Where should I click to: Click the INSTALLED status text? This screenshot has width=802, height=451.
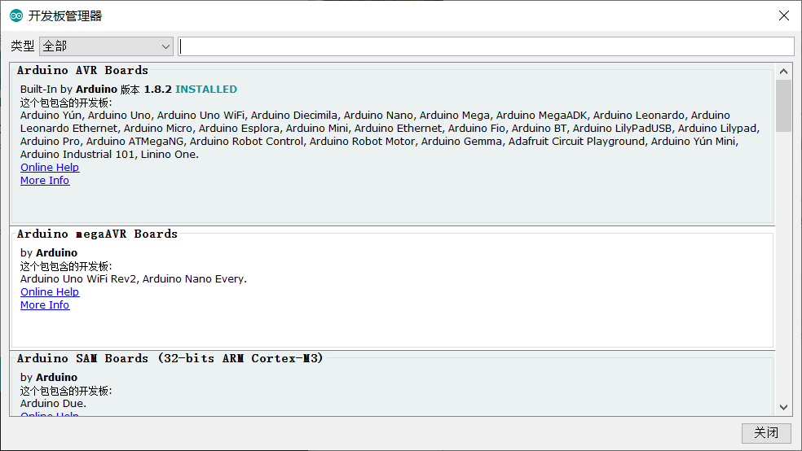(206, 90)
